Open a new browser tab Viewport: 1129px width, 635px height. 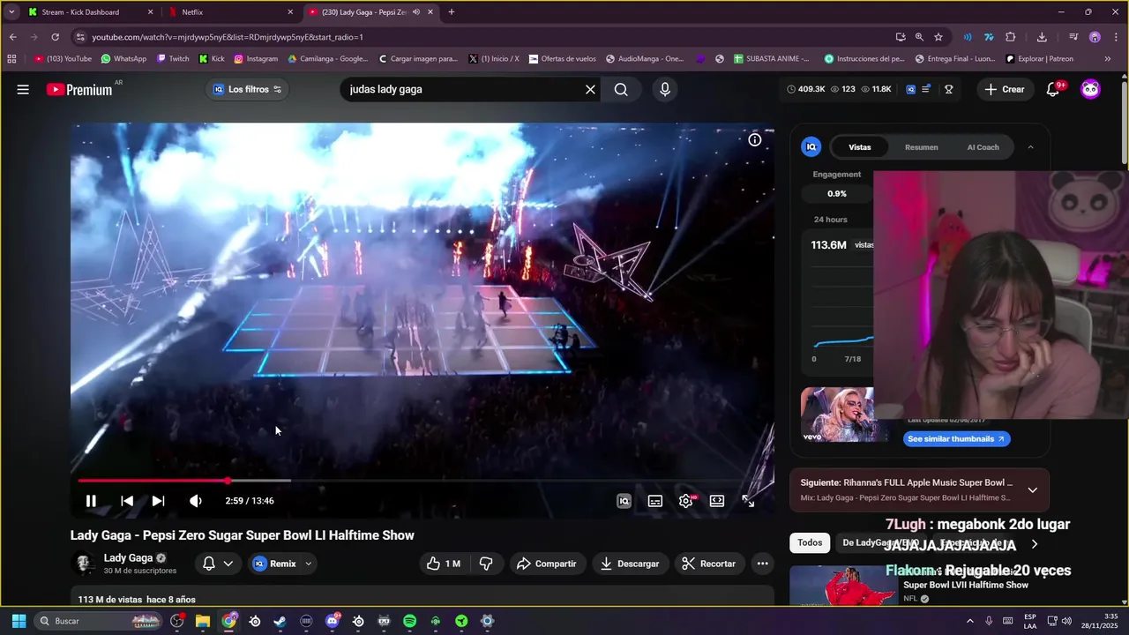pyautogui.click(x=452, y=12)
